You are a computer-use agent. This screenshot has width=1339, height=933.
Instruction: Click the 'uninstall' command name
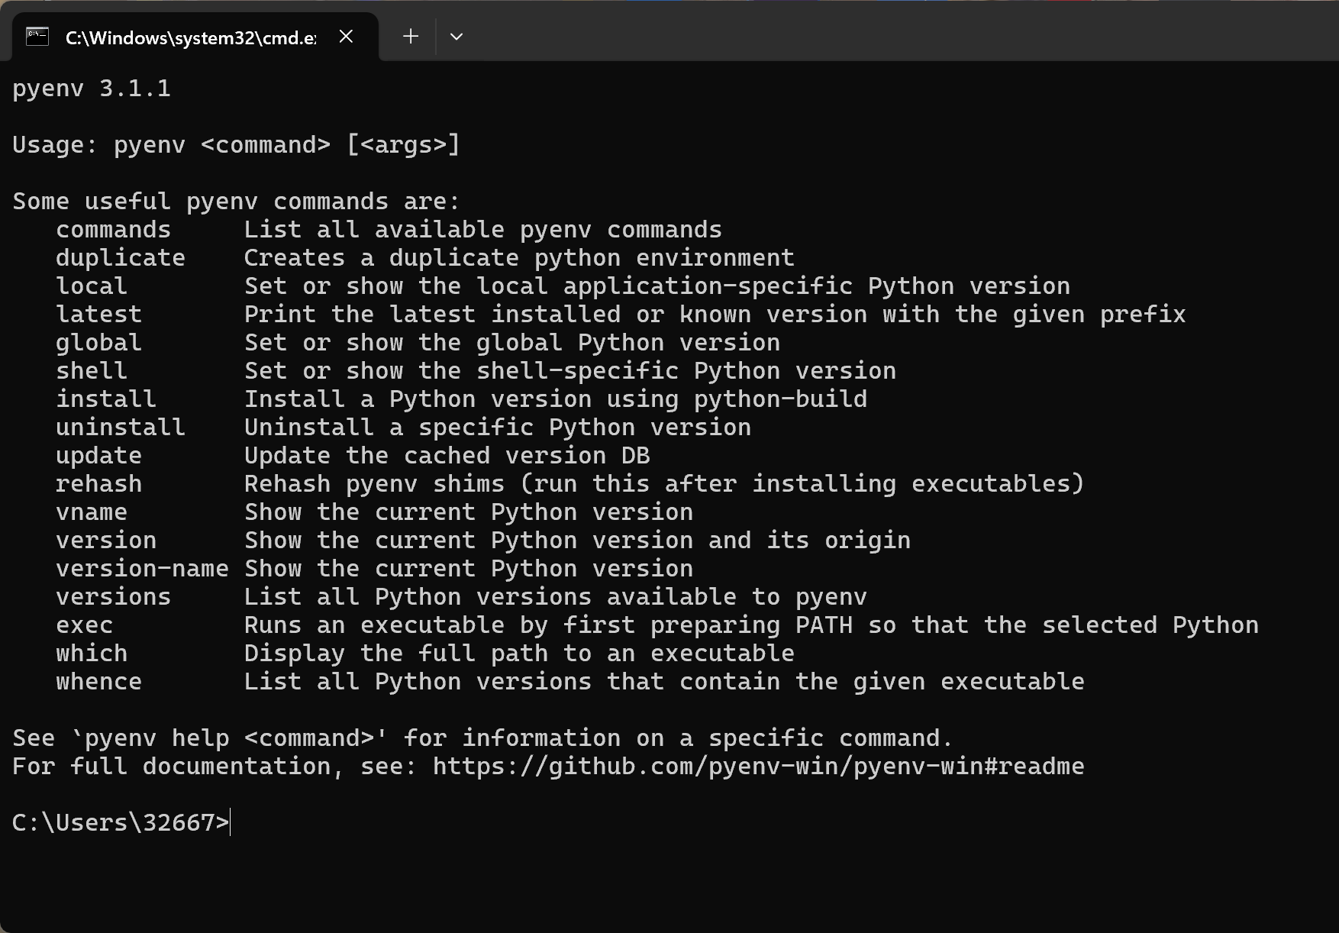(x=121, y=428)
